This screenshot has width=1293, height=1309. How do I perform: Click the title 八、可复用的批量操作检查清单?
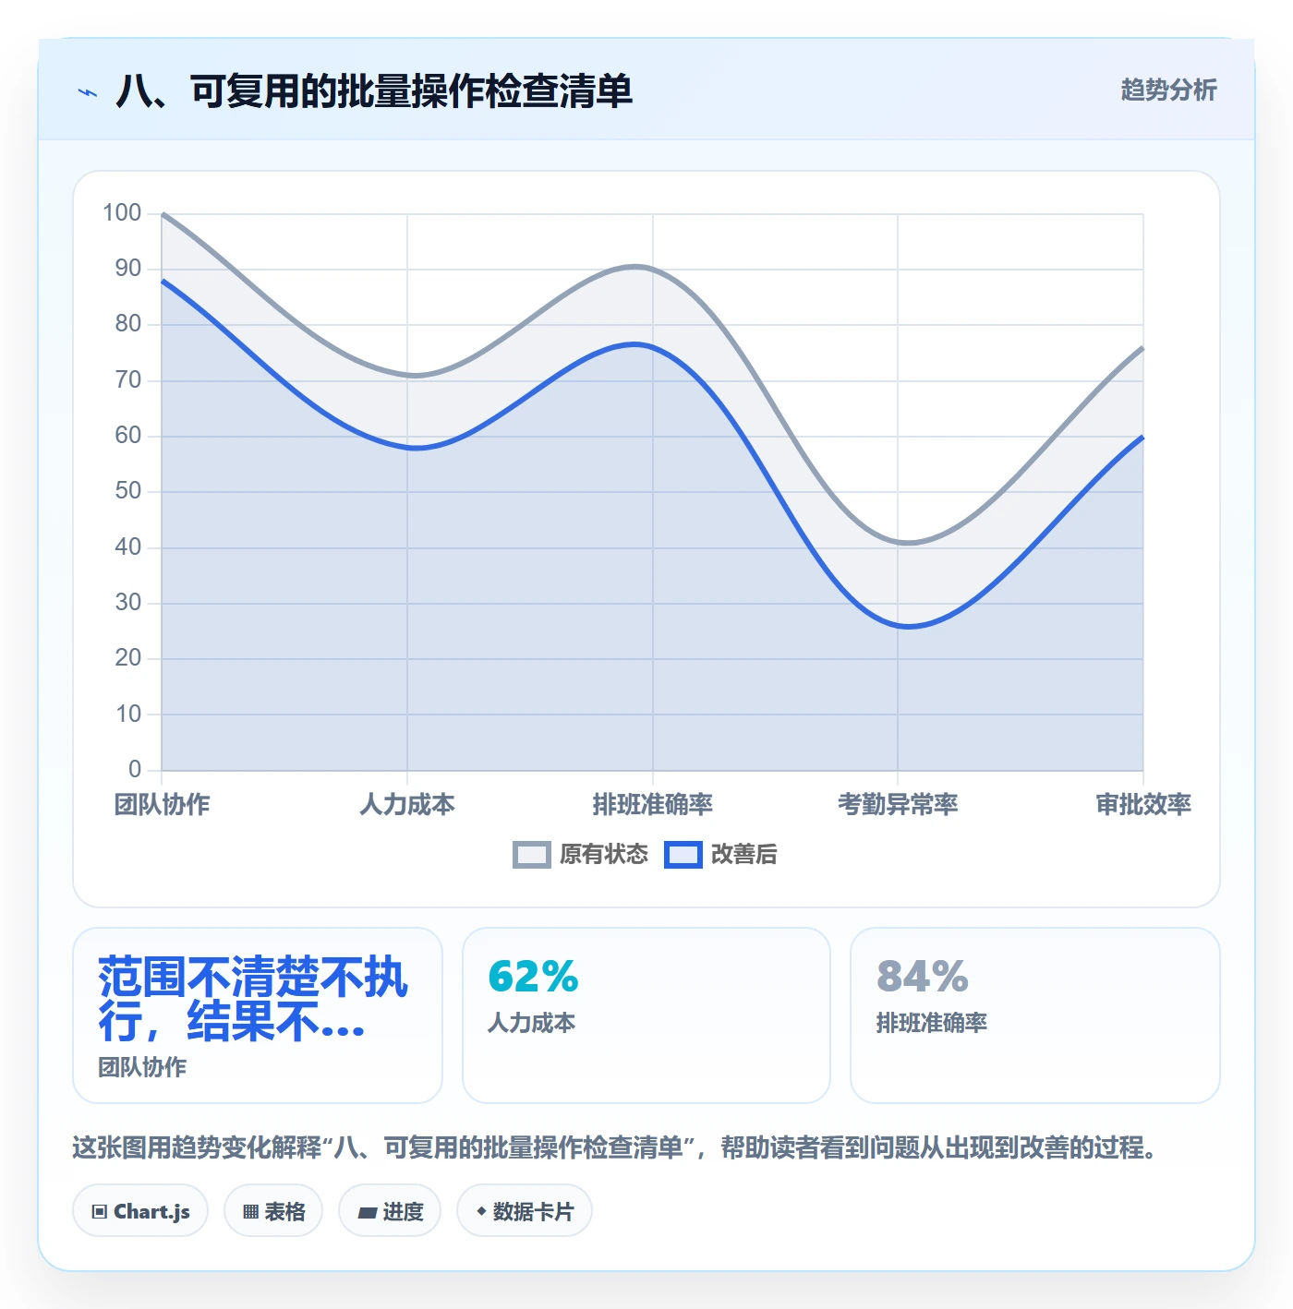[374, 91]
